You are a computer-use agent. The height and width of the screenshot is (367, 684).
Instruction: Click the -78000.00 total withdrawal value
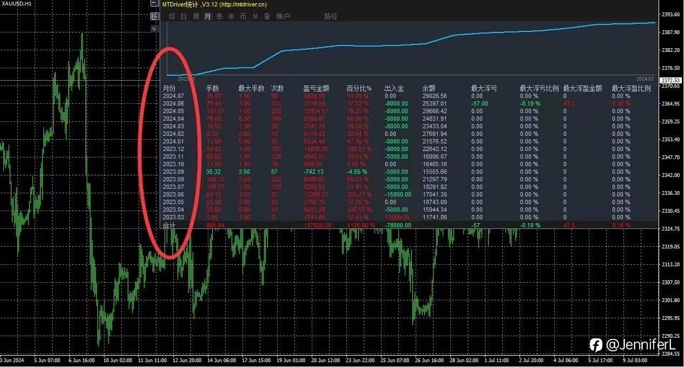398,225
